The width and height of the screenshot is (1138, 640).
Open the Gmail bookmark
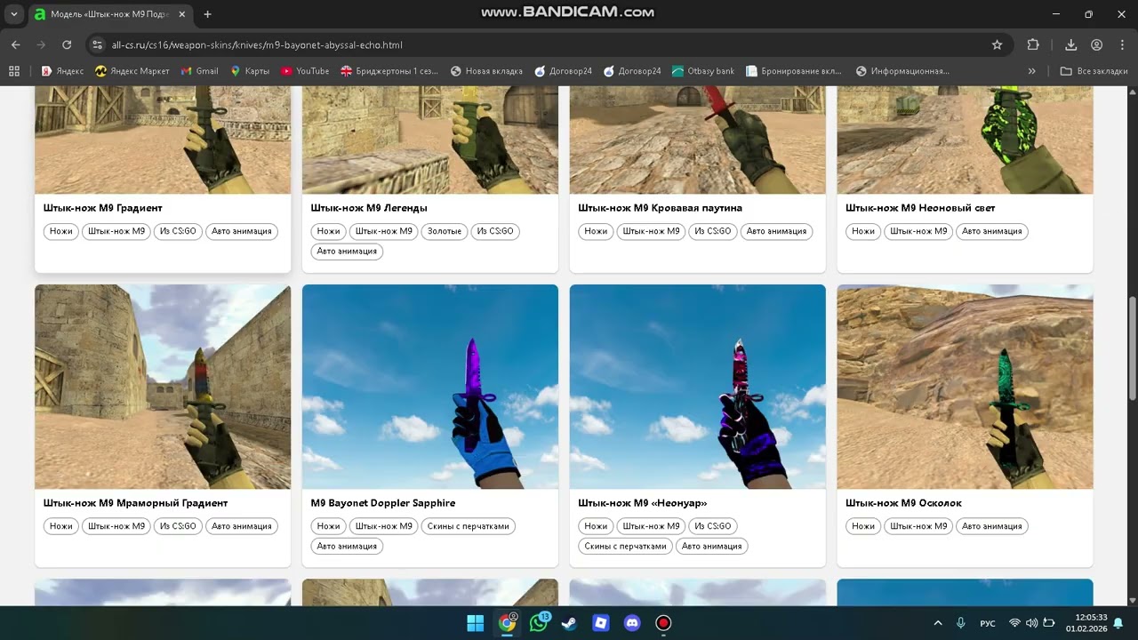199,71
